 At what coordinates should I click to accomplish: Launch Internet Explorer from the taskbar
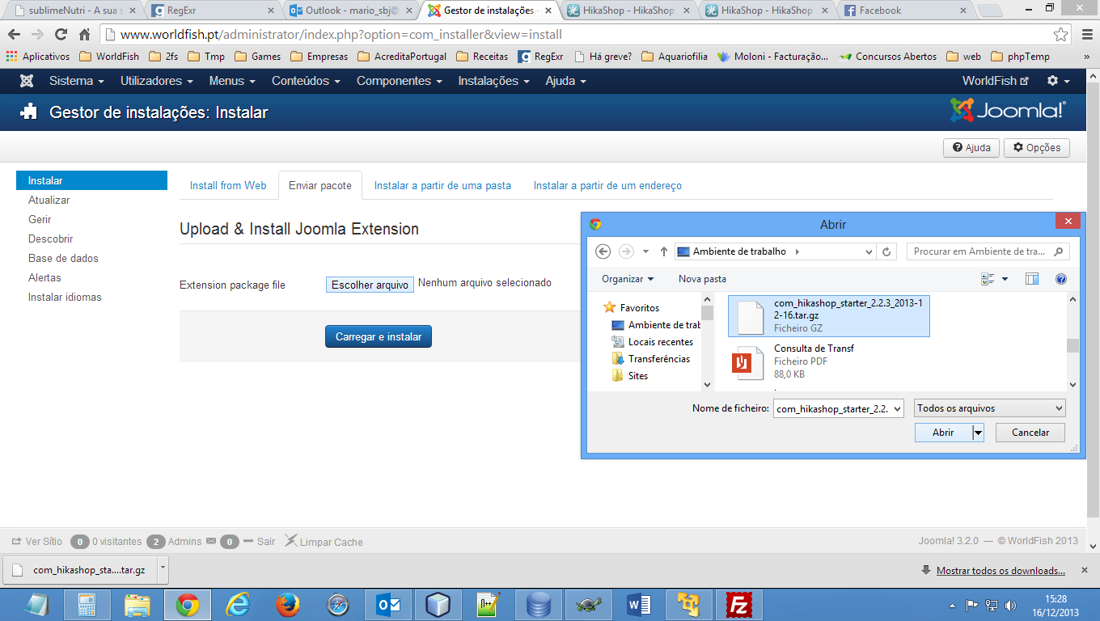pyautogui.click(x=238, y=605)
